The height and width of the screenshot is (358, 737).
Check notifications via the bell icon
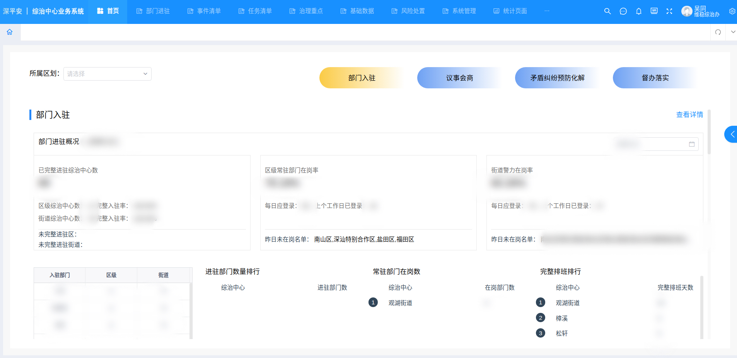pyautogui.click(x=638, y=11)
